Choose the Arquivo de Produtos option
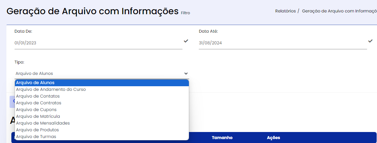377x143 pixels. pos(102,130)
